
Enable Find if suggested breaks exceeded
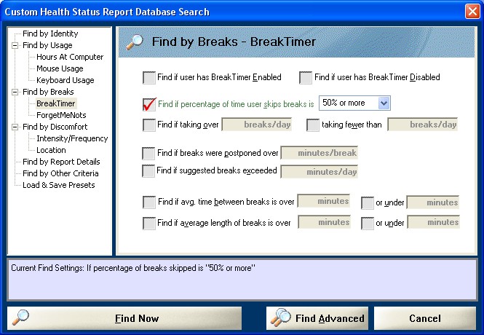point(148,170)
